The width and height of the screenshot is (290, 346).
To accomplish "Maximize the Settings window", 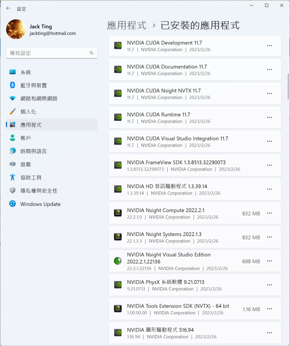I will point(267,5).
